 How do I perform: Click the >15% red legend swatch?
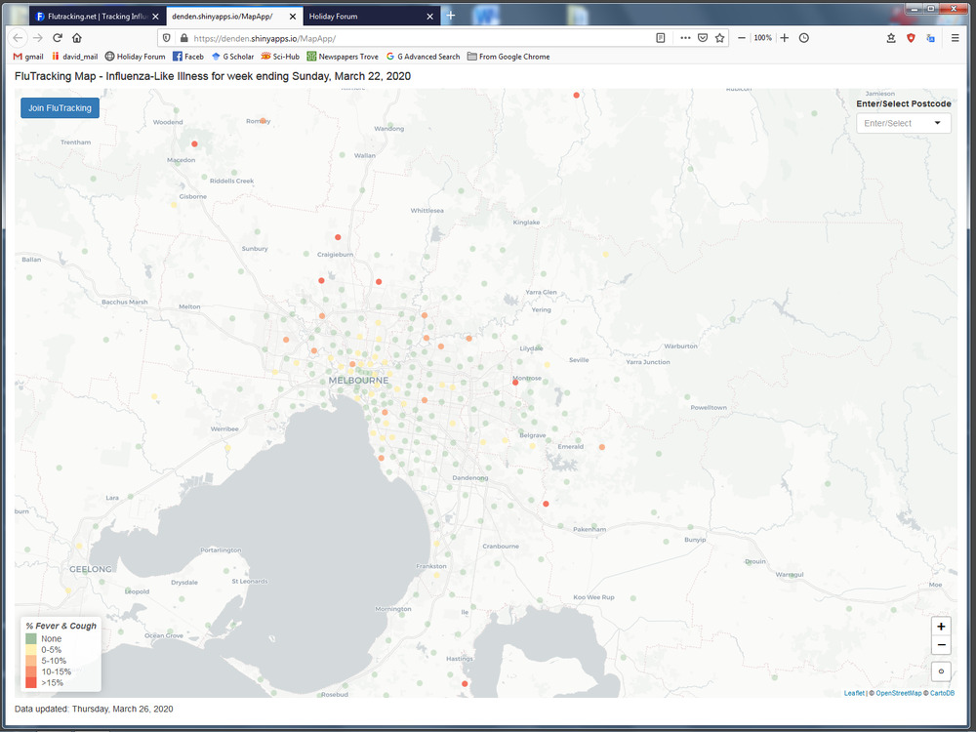point(31,683)
